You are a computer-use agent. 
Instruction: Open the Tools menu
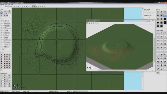point(9,4)
